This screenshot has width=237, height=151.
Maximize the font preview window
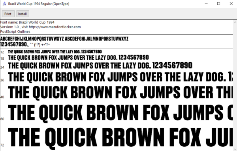click(x=218, y=4)
